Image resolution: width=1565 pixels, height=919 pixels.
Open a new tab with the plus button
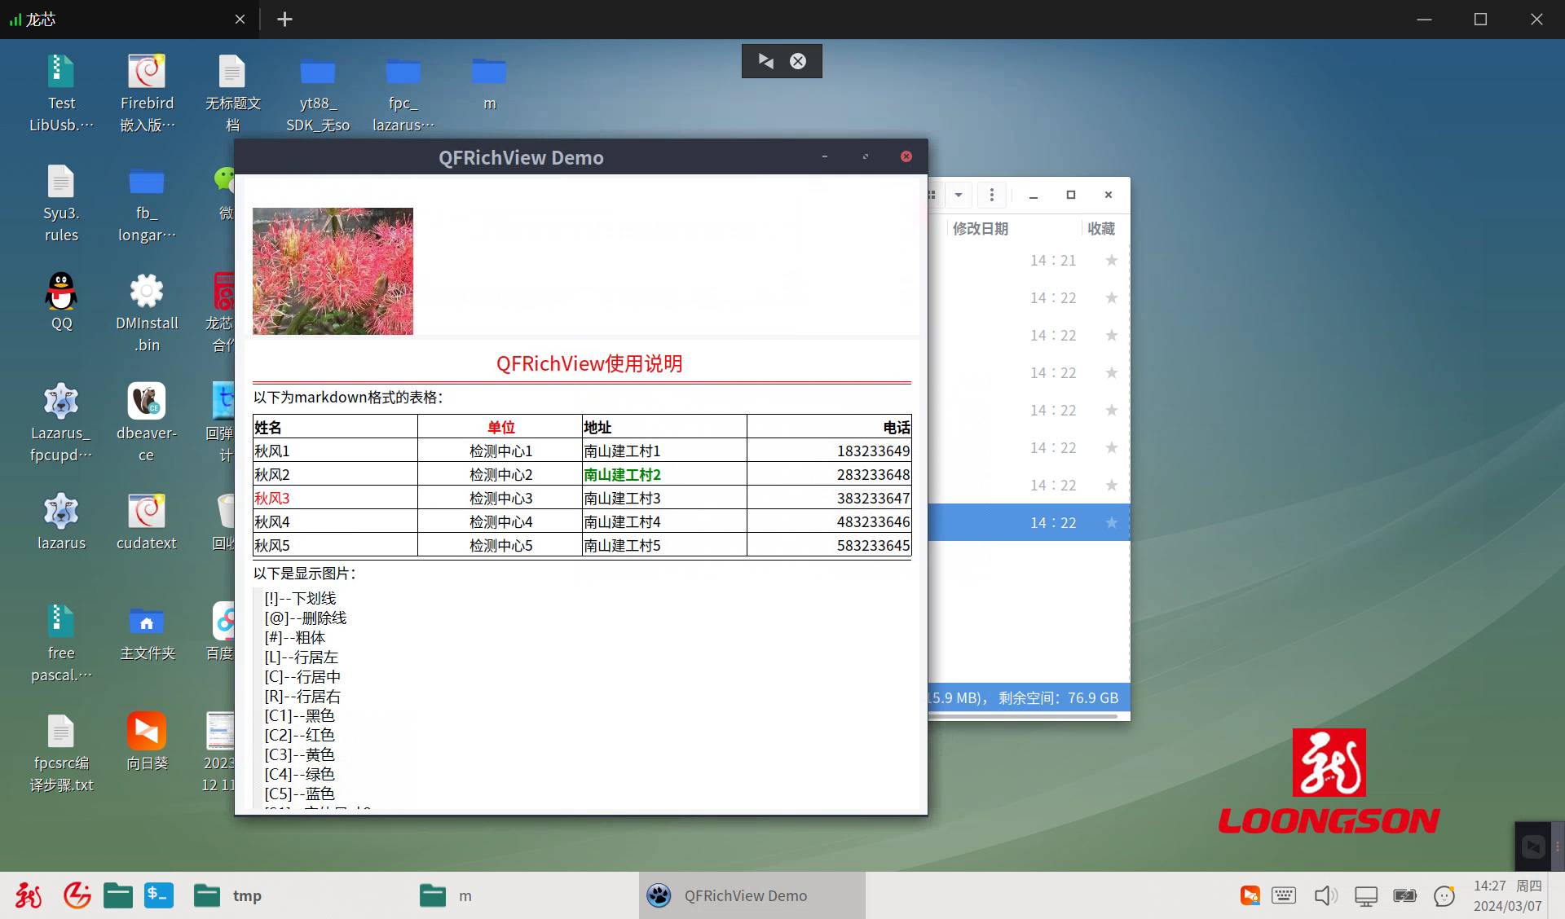tap(284, 19)
